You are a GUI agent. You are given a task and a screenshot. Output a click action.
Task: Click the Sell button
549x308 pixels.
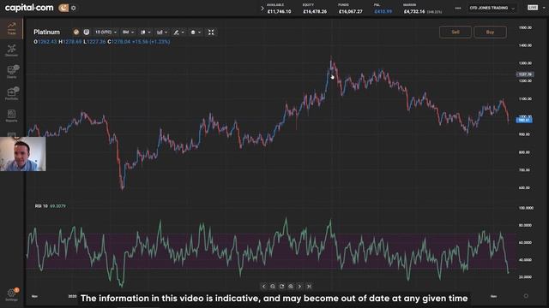[455, 33]
